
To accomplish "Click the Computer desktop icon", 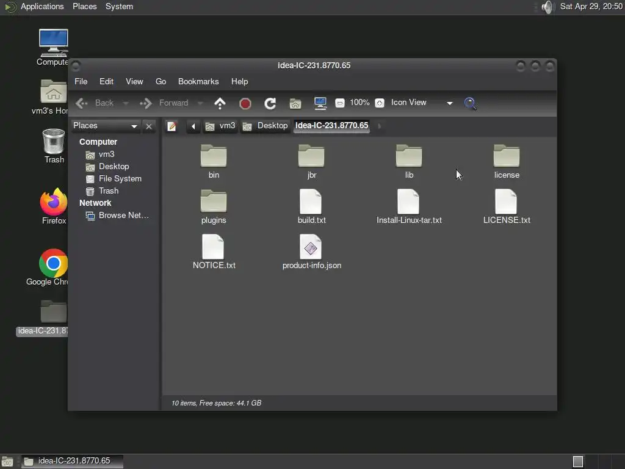I will tap(53, 48).
